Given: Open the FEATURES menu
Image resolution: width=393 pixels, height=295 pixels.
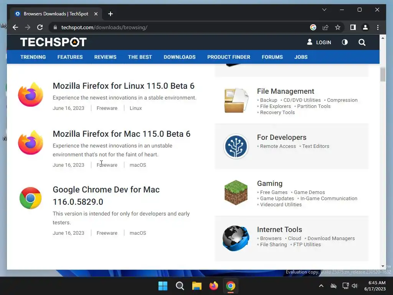Looking at the screenshot, I should (x=70, y=57).
